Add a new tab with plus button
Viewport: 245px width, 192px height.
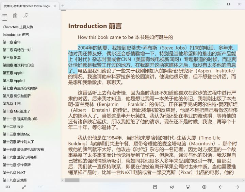(63, 6)
